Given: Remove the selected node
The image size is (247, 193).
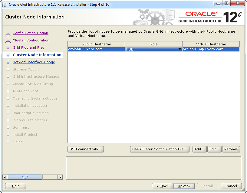Looking at the screenshot, I should [x=231, y=149].
